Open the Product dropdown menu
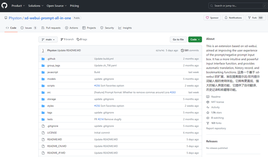Viewport: 268px width, 157px height. [18, 6]
